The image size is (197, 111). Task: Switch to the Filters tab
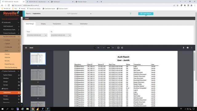(70, 24)
